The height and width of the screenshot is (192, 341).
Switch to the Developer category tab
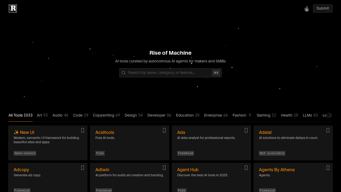tap(159, 115)
